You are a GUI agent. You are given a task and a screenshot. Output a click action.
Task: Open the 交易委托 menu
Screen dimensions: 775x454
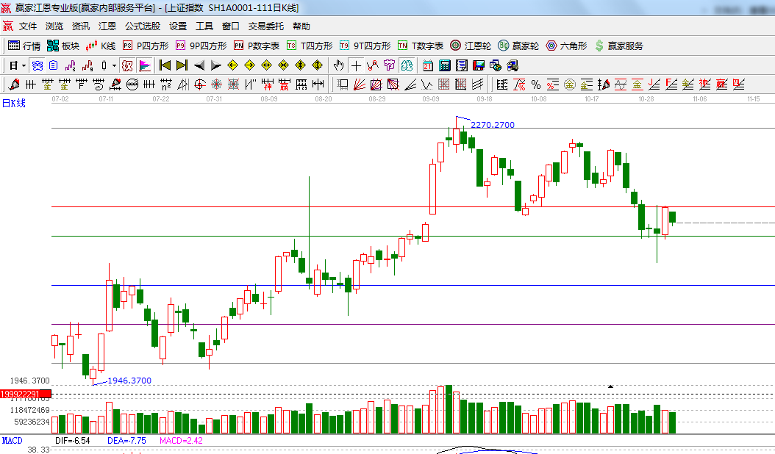point(265,26)
